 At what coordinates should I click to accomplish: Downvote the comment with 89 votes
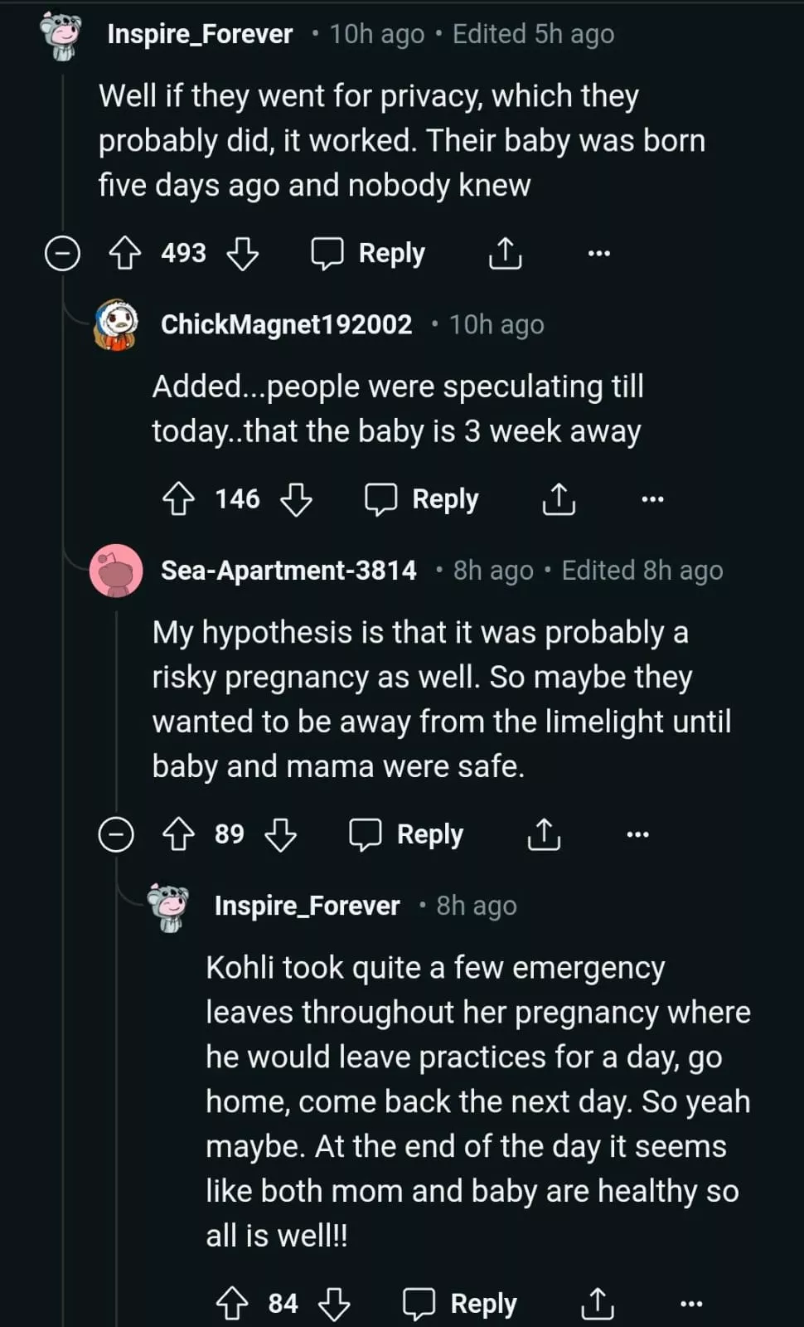(280, 834)
